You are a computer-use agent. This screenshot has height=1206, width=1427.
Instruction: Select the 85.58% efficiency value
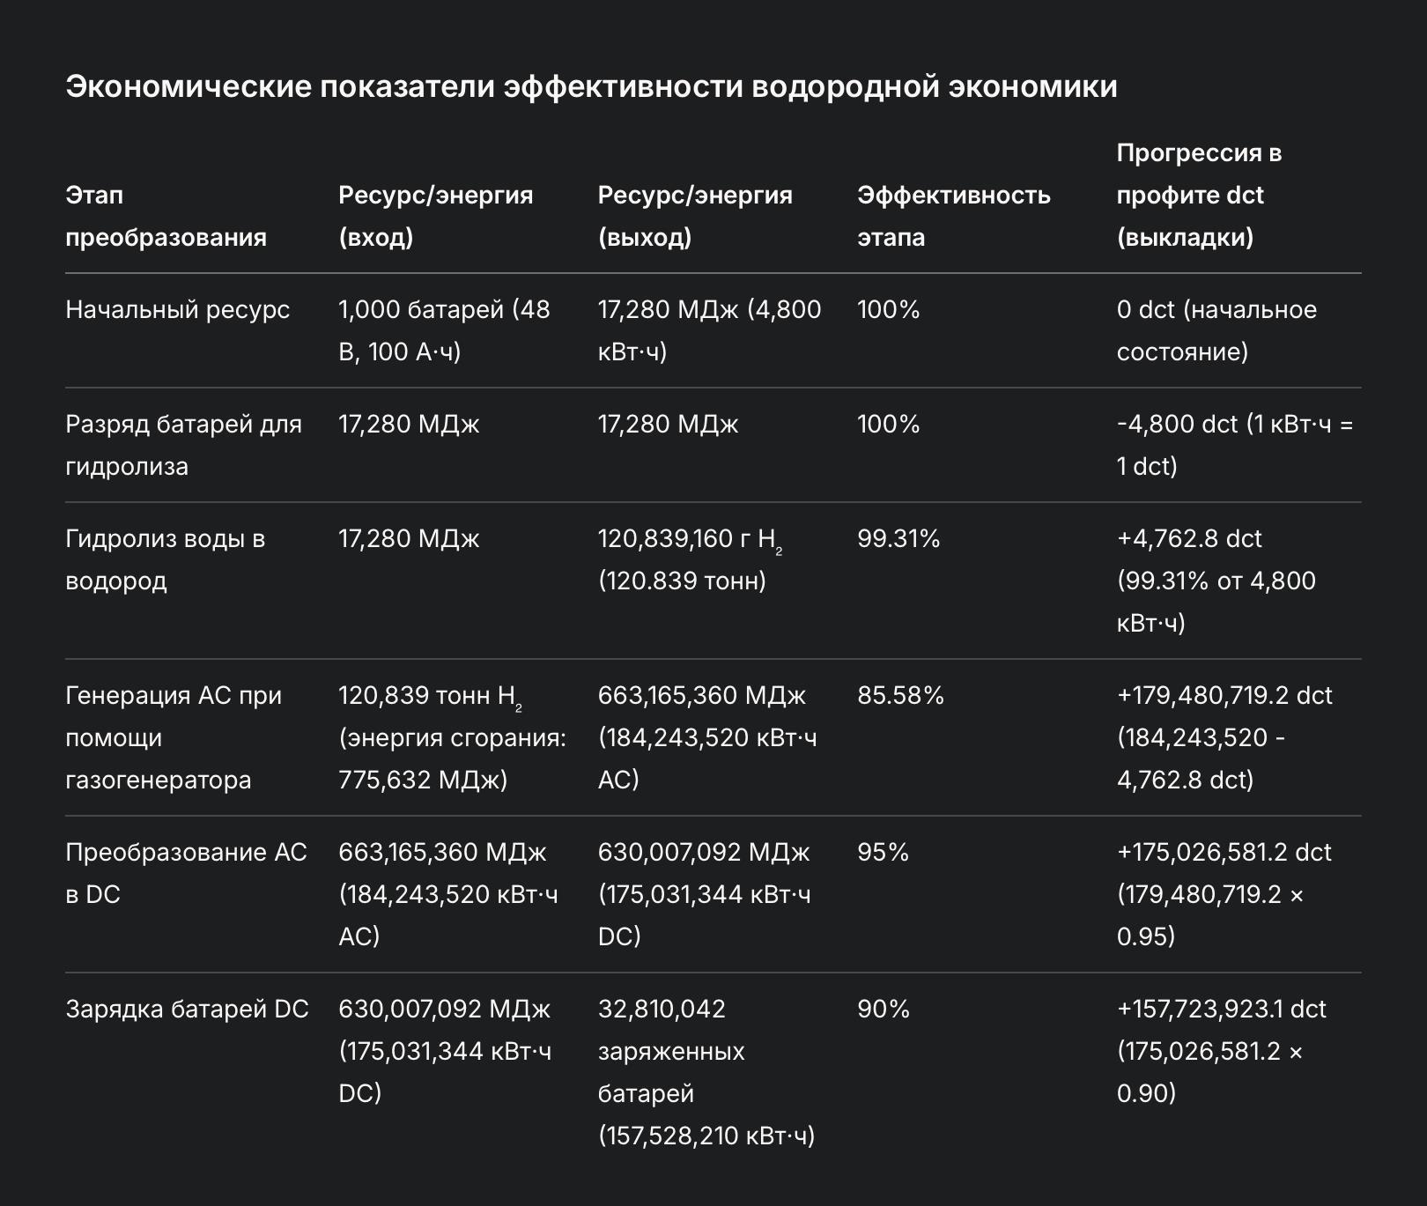(900, 696)
